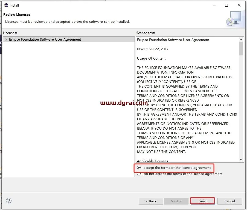Click the Finish button
247x210 pixels.
[x=203, y=201]
